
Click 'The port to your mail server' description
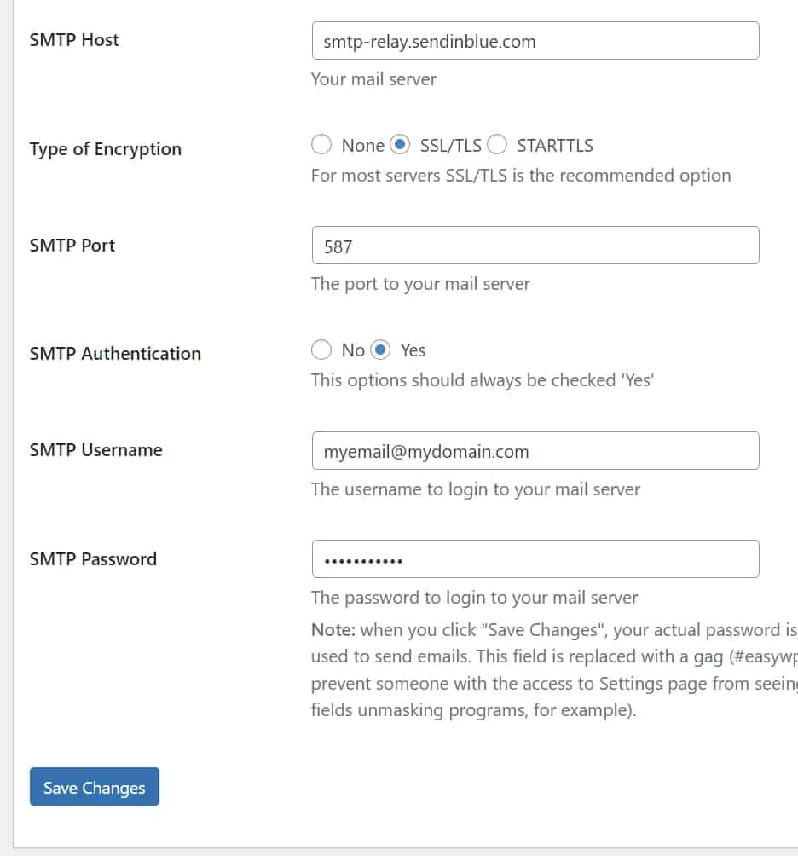[x=420, y=284]
